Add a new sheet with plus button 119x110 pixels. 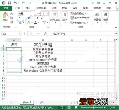tap(42, 103)
